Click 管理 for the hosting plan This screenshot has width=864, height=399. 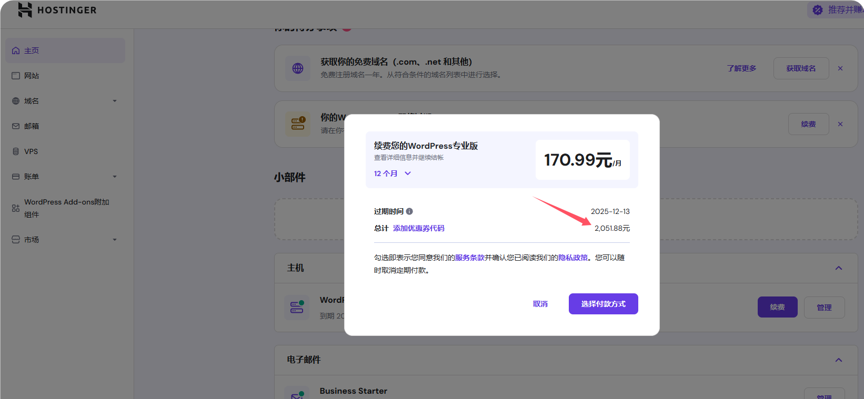[824, 308]
